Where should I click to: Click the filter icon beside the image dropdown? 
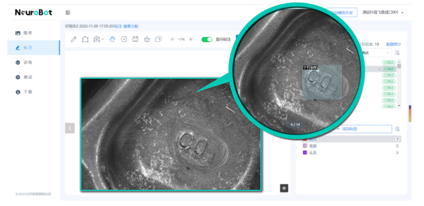coord(397,53)
